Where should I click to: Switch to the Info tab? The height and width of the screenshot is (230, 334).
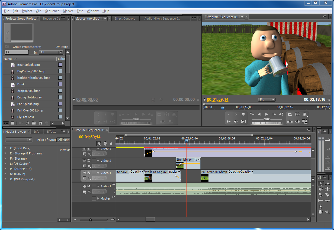tap(37, 132)
